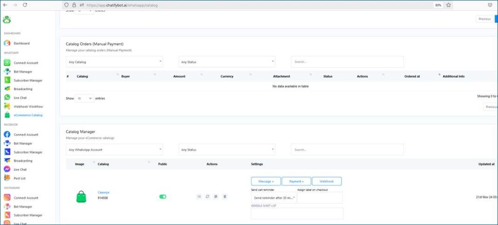Sort orders table by Amount column

click(179, 76)
